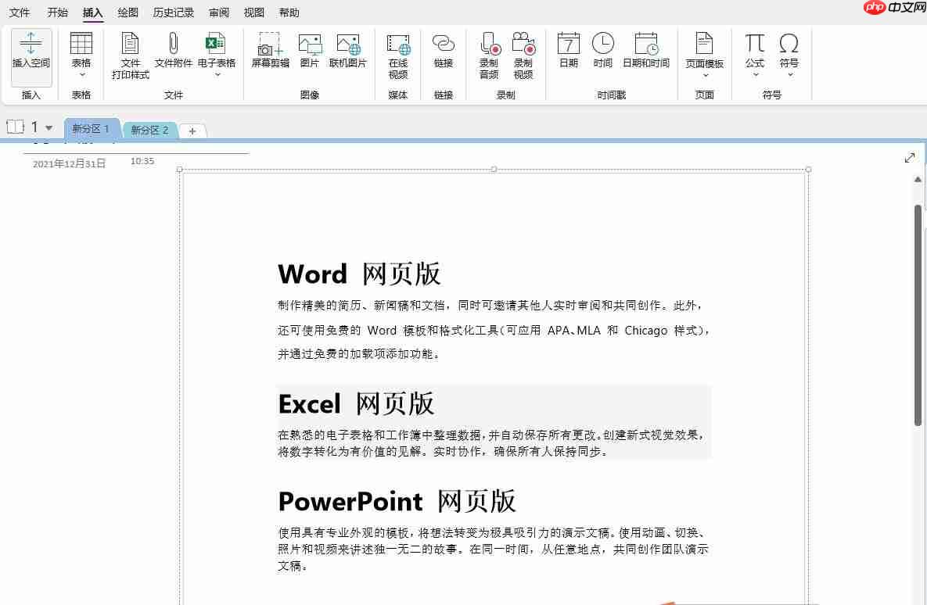
Task: Click the page time 10:35
Action: (x=142, y=161)
